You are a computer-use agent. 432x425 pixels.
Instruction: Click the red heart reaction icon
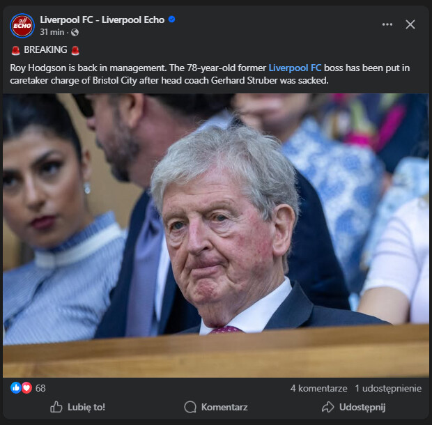pos(26,388)
